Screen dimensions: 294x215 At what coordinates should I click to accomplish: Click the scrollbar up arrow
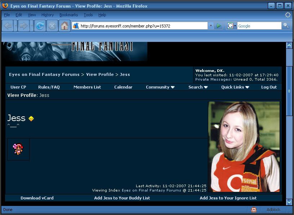click(289, 45)
